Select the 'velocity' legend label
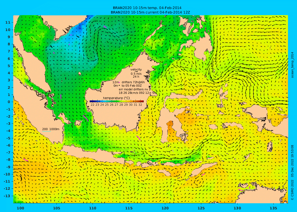Viewport: 297px width, 212px height. [136, 70]
